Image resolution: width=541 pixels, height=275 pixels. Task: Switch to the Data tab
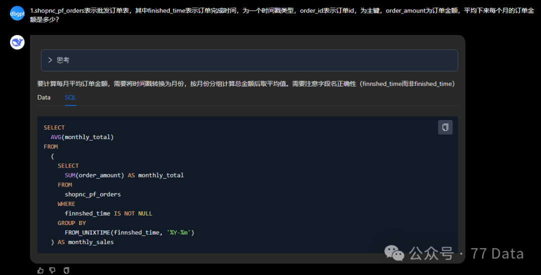click(44, 97)
